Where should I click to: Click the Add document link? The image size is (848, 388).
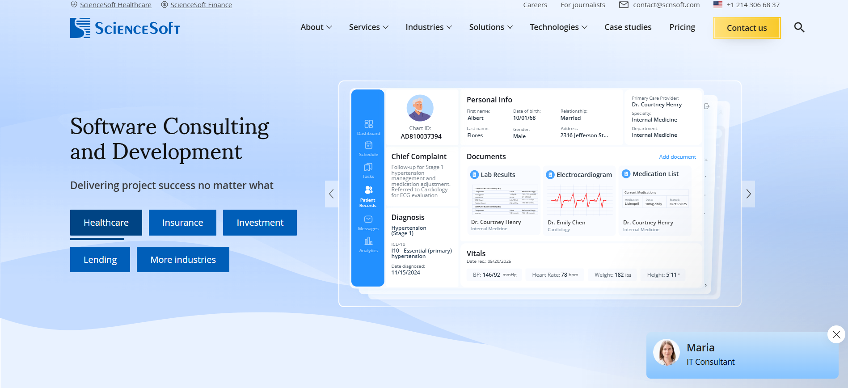677,157
